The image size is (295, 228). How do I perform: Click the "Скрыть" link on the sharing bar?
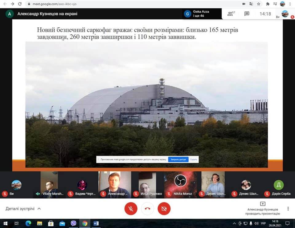pos(194,159)
